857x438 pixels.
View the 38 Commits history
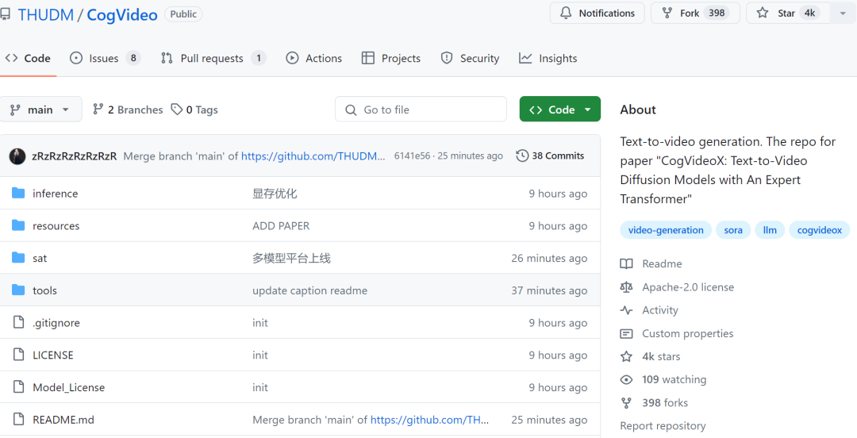(x=550, y=156)
